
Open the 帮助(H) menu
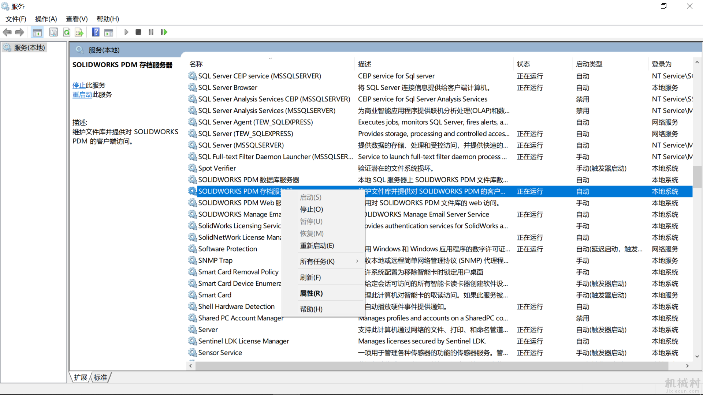[x=108, y=19]
